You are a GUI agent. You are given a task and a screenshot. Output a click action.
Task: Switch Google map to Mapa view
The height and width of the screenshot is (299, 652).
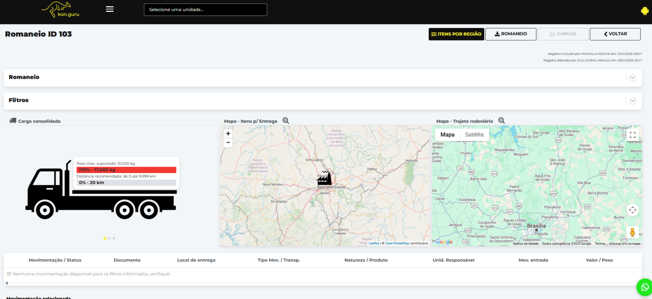(x=447, y=135)
